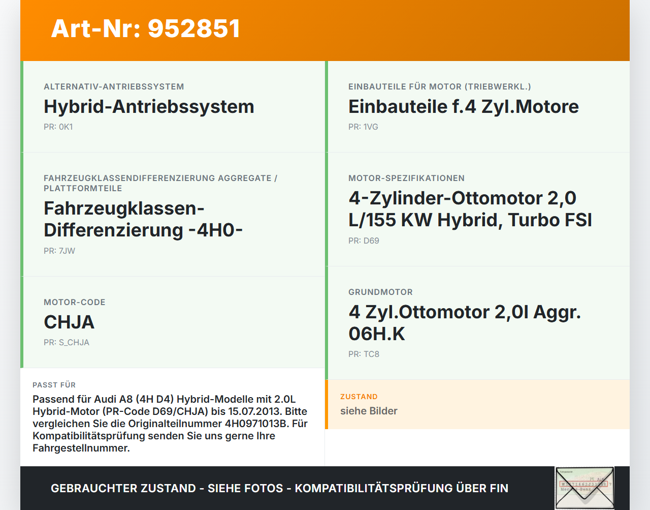650x510 pixels.
Task: Click the ZUSTAND label
Action: tap(359, 397)
